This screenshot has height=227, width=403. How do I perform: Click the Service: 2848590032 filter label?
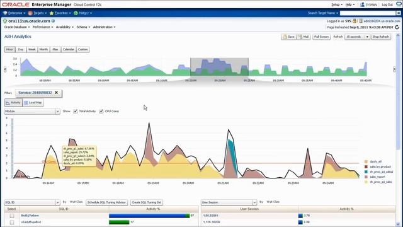point(35,93)
